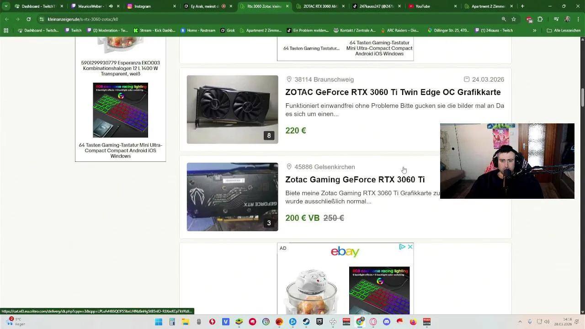
Task: Click the 220 € price text
Action: click(x=296, y=131)
